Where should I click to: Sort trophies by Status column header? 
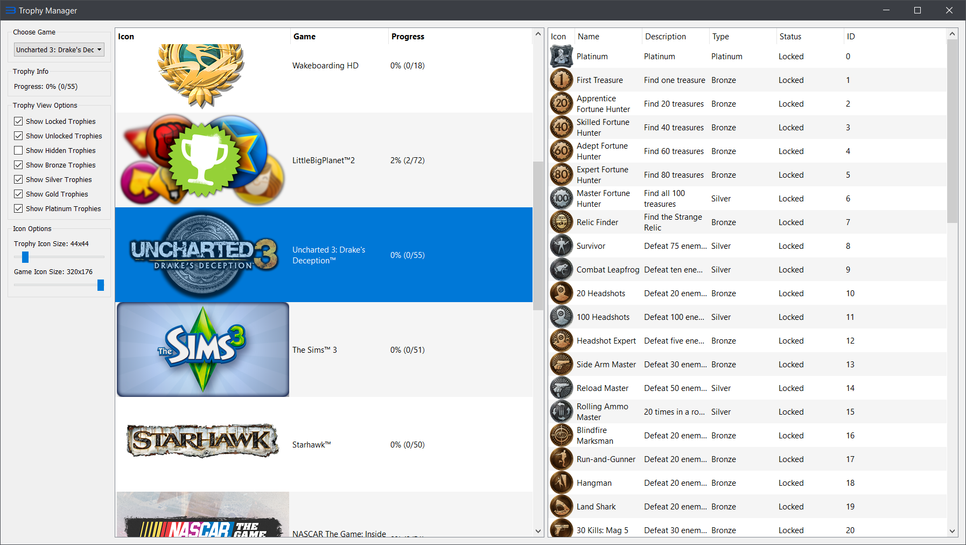pyautogui.click(x=810, y=37)
